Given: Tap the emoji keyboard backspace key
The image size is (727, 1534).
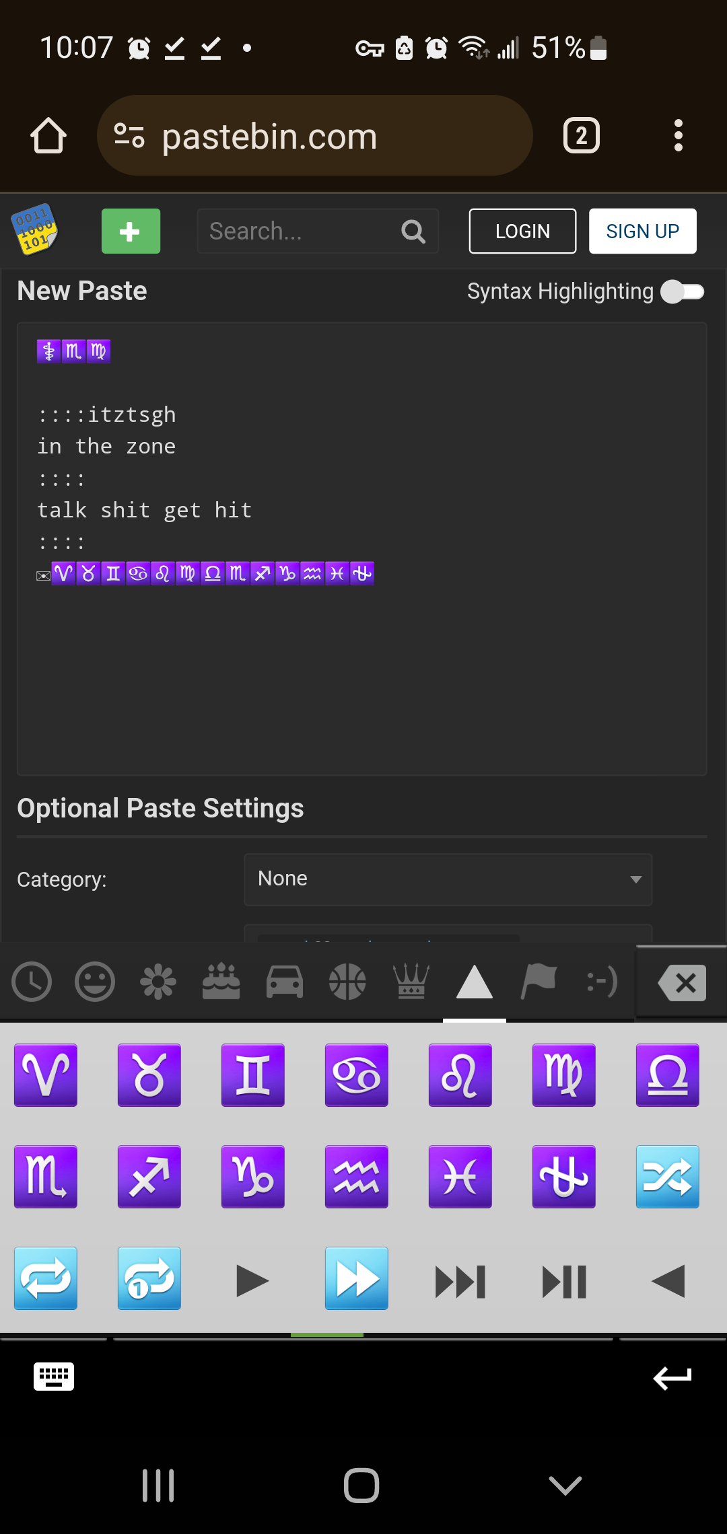Looking at the screenshot, I should tap(682, 983).
